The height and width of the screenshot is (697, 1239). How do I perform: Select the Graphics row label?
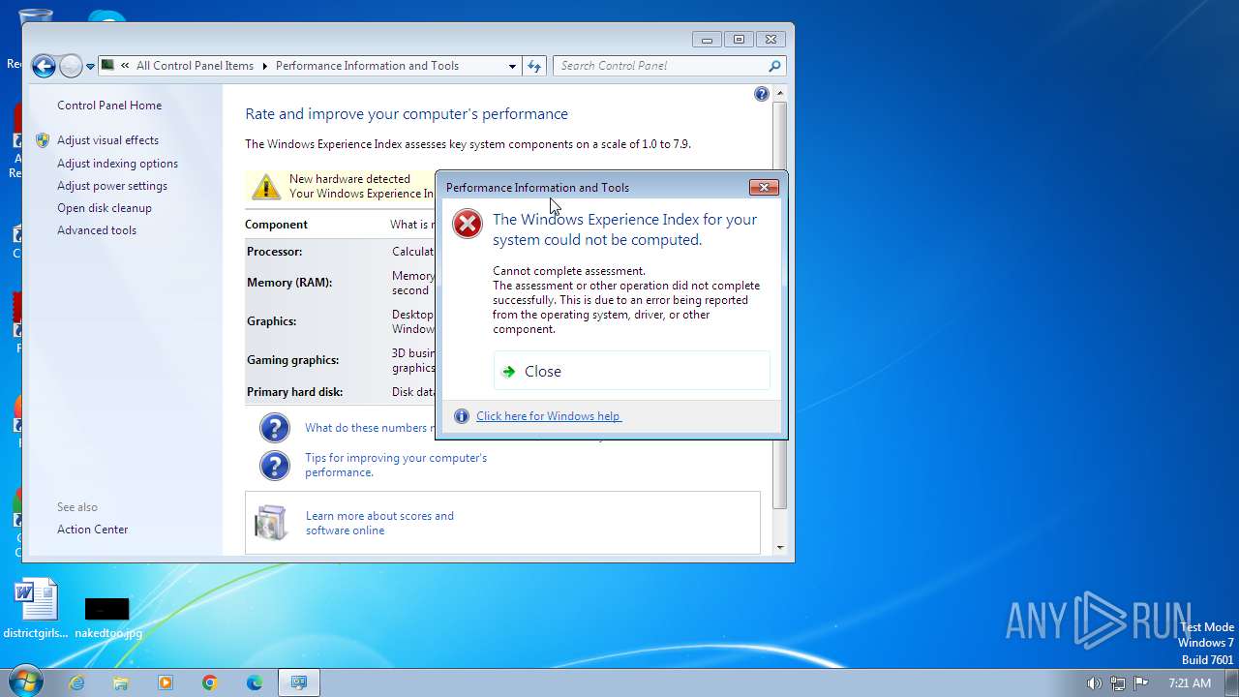pyautogui.click(x=271, y=321)
